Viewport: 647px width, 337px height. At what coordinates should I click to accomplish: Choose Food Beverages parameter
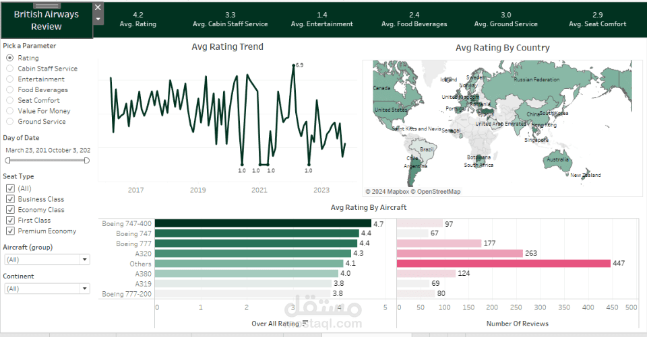(x=10, y=89)
